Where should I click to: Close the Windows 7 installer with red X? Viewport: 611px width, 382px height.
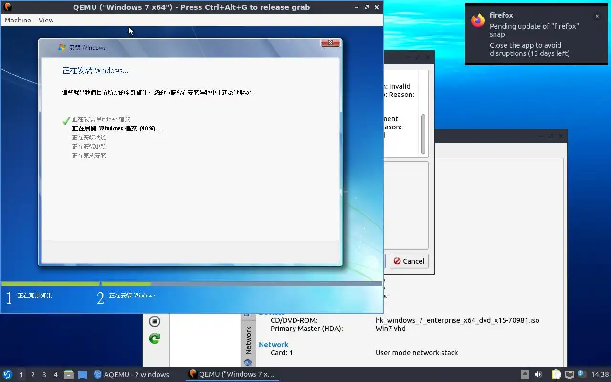(330, 43)
